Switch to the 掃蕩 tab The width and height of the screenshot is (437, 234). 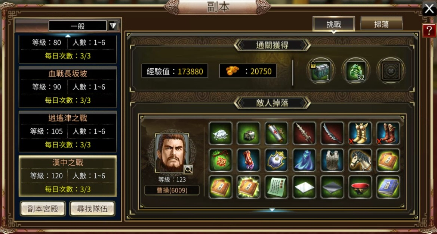[382, 24]
